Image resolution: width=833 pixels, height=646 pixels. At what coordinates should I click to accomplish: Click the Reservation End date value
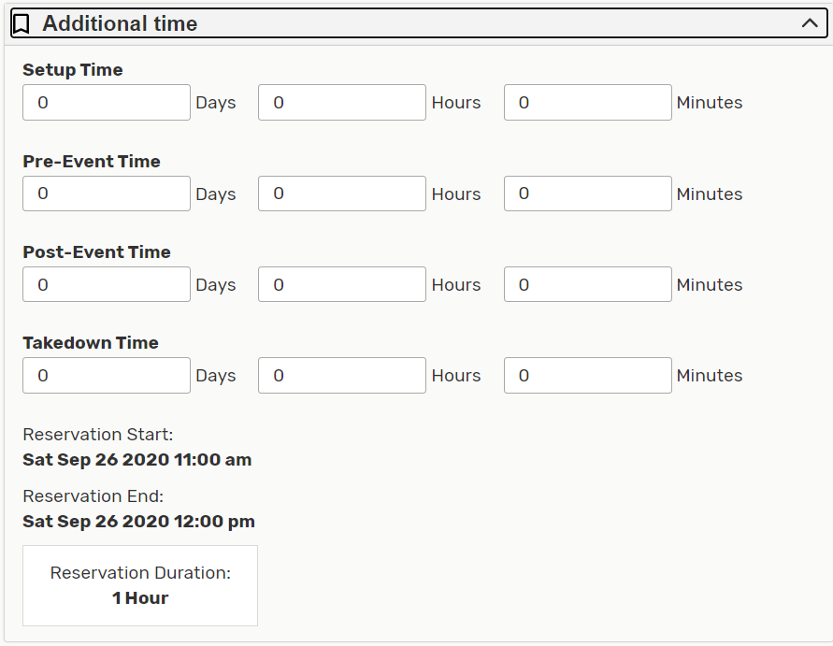point(138,522)
